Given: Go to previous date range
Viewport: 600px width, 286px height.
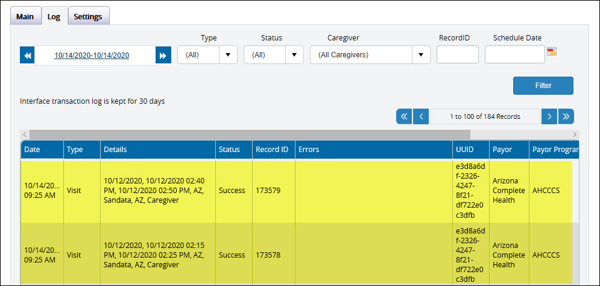Looking at the screenshot, I should [x=27, y=56].
